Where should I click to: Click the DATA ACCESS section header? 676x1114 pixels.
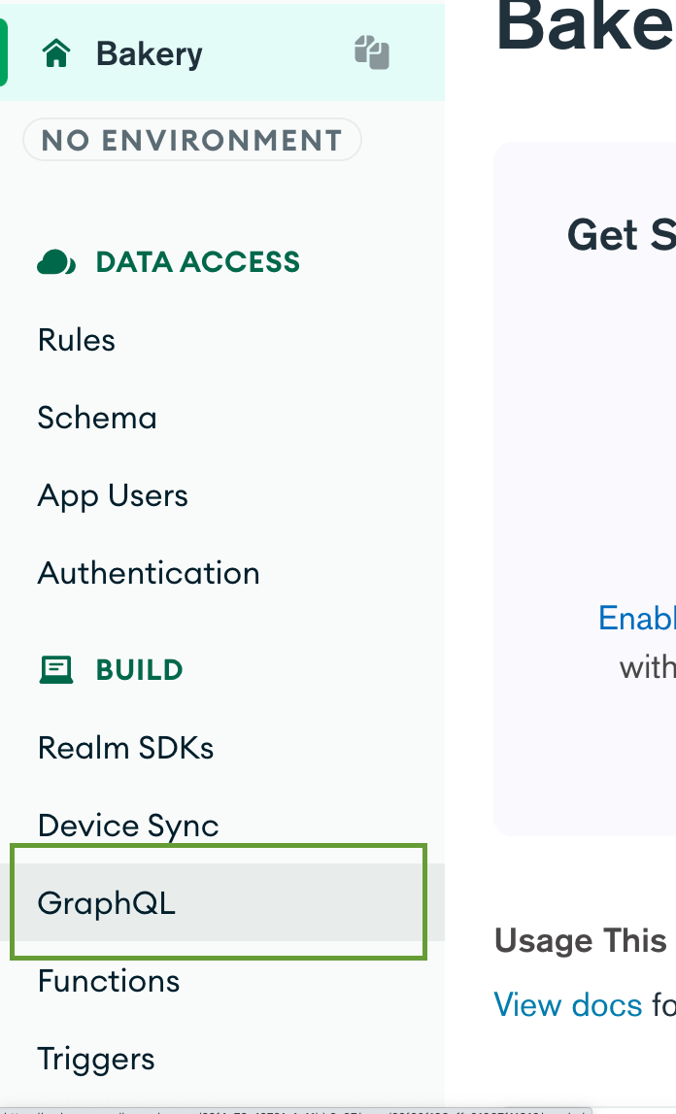click(197, 260)
